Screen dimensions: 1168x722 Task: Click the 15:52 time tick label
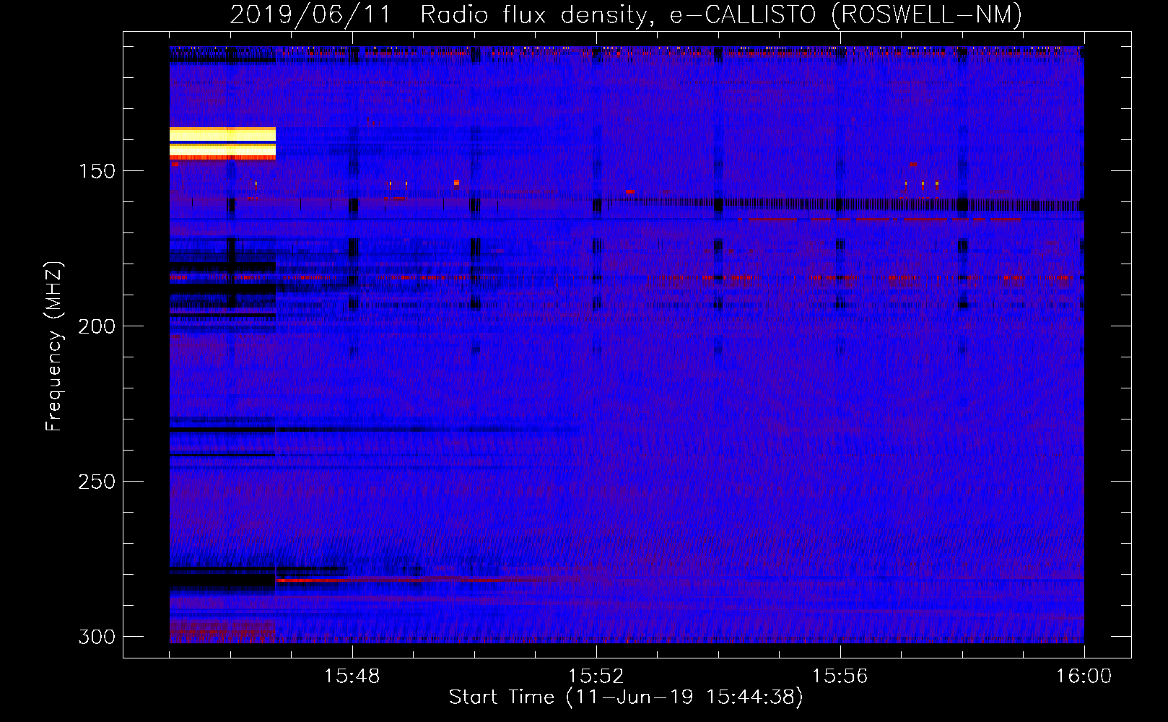pyautogui.click(x=596, y=677)
